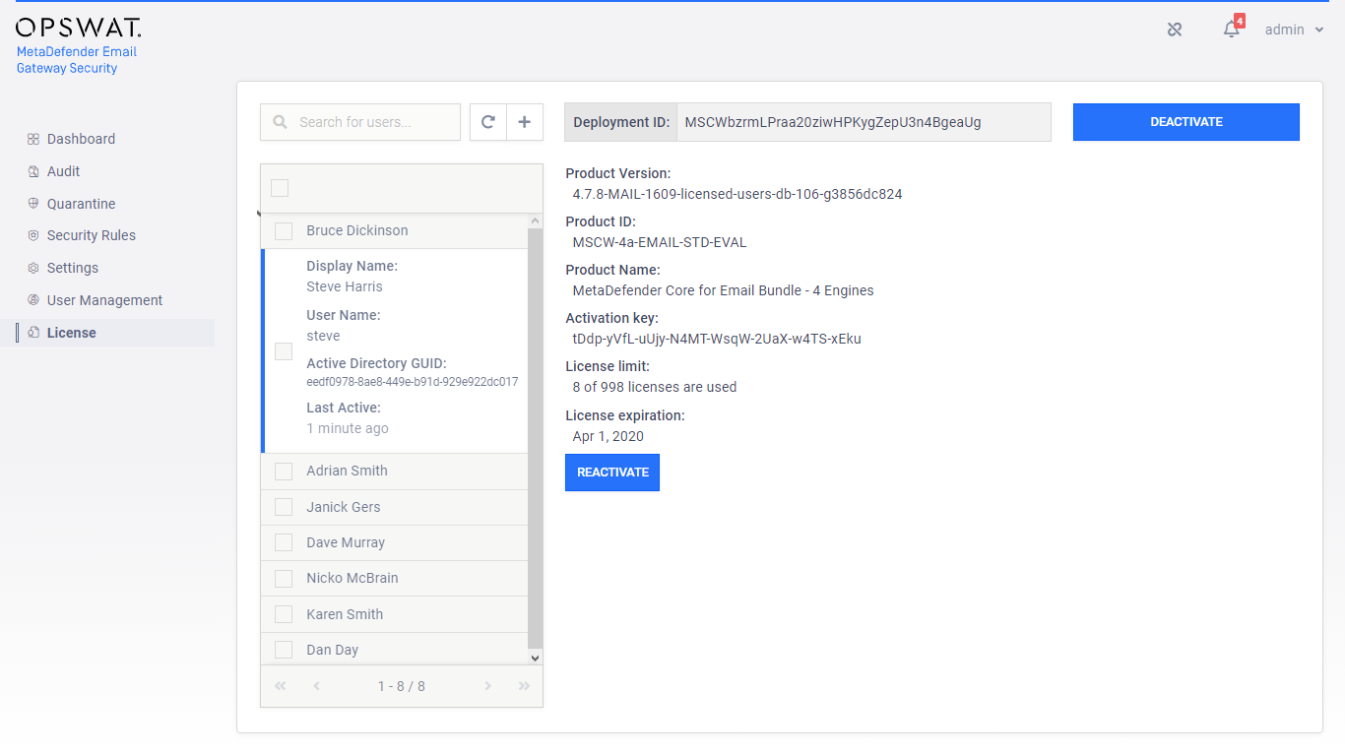Image resolution: width=1345 pixels, height=756 pixels.
Task: Click the broken link status icon
Action: 1175,30
